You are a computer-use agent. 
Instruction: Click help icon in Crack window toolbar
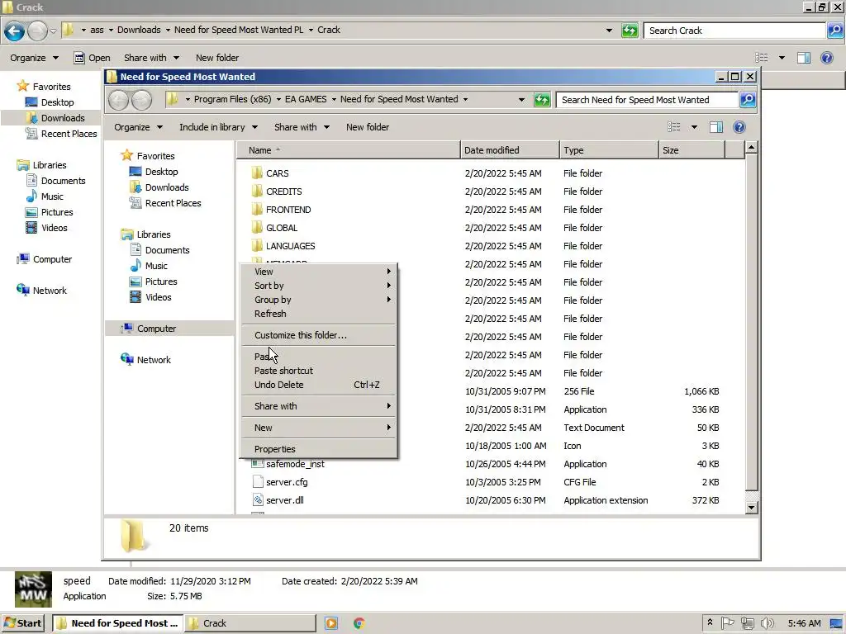point(826,58)
